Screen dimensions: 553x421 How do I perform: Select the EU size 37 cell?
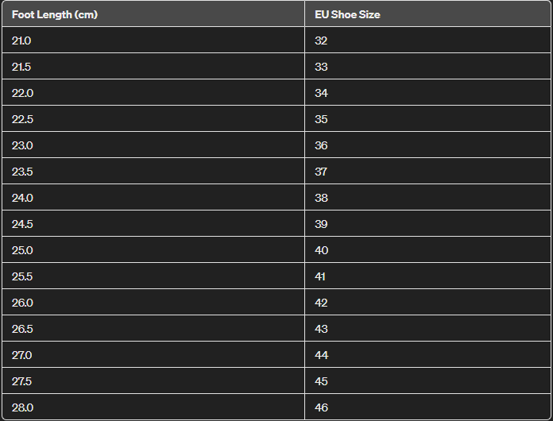point(321,172)
